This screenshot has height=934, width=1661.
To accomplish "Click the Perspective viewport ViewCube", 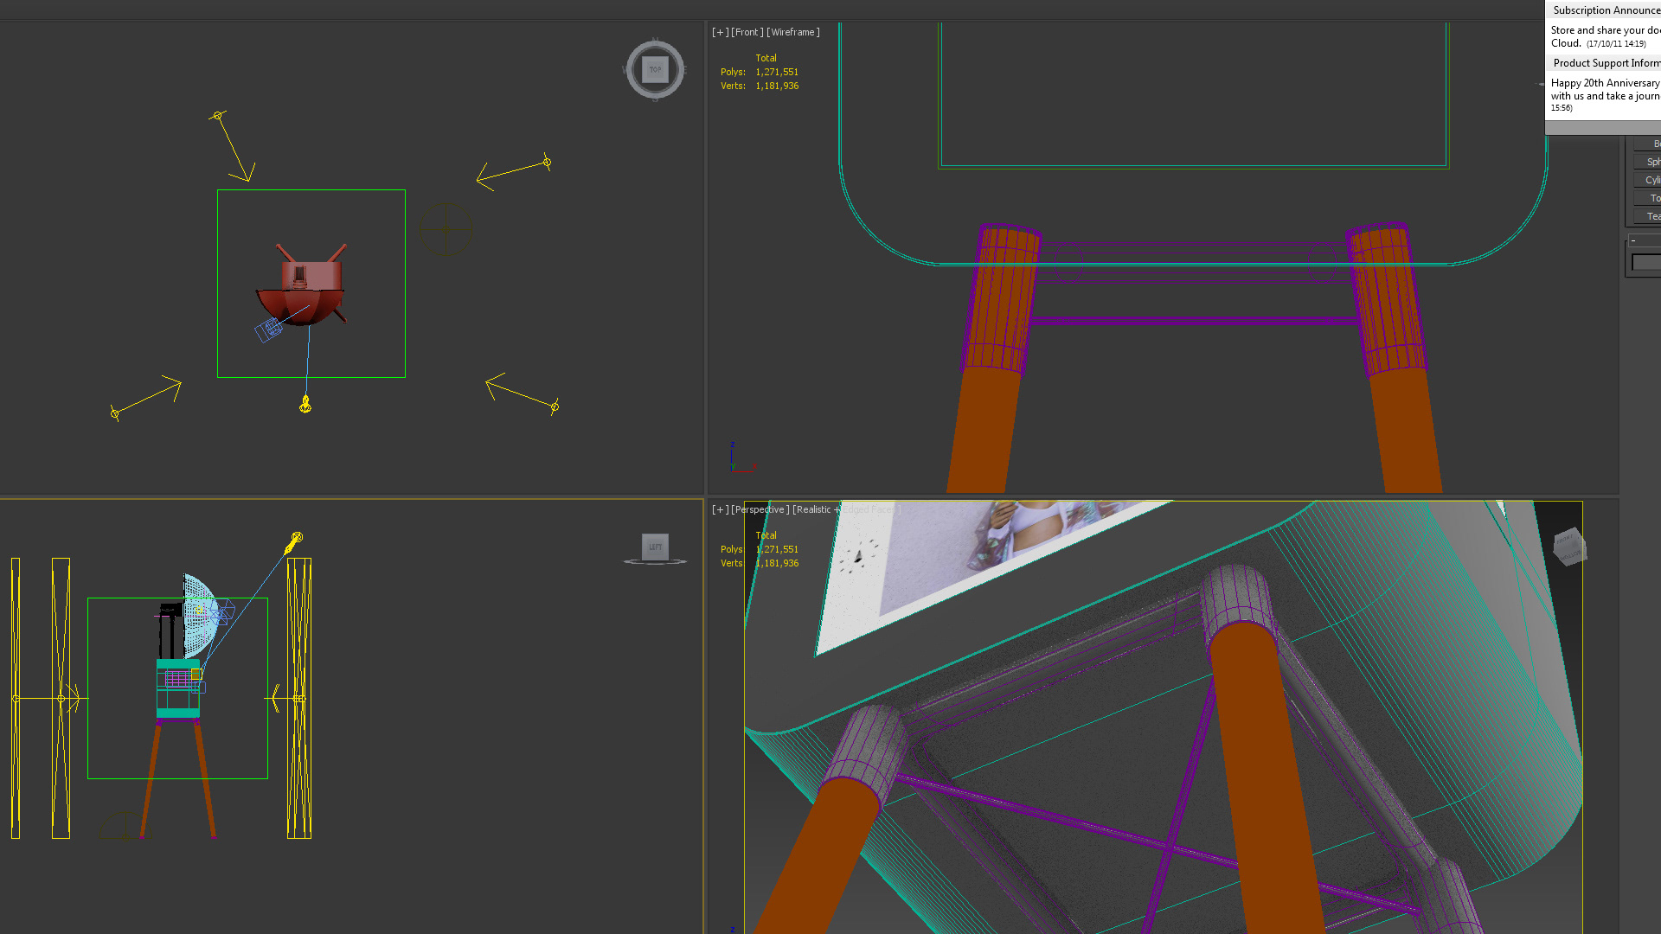I will point(1568,547).
